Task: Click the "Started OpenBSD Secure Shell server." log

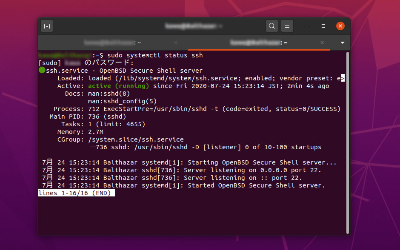Action: [256, 185]
